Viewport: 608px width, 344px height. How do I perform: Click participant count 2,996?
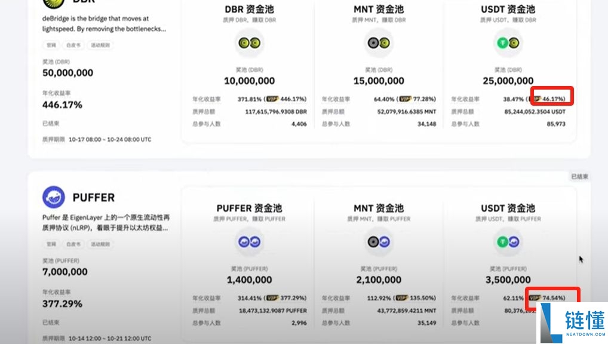click(299, 323)
